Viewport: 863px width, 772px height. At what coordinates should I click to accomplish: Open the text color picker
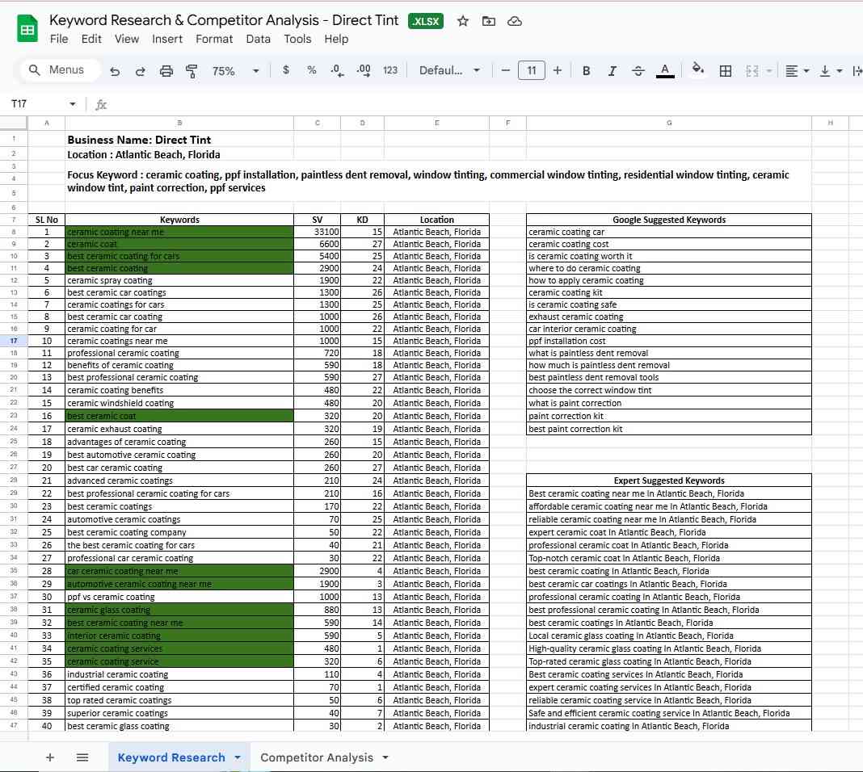665,71
